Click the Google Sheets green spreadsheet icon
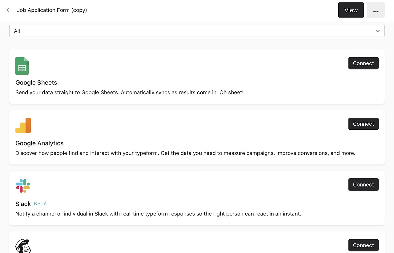The width and height of the screenshot is (394, 253). (x=22, y=66)
